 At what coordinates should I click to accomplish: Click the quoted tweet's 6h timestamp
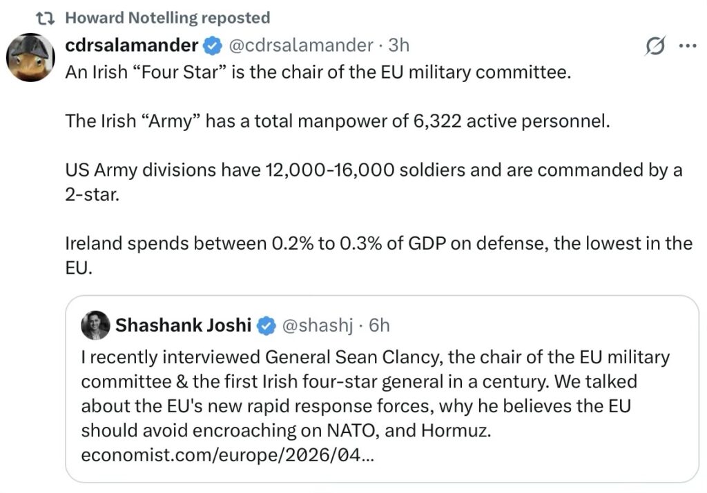pos(380,325)
